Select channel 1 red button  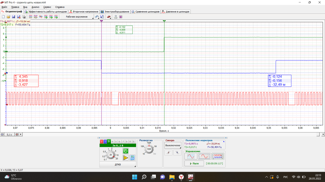[102, 141]
